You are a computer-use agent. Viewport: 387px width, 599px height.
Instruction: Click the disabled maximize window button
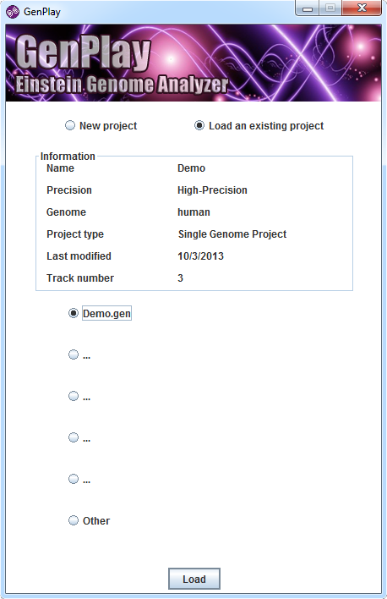click(x=330, y=8)
